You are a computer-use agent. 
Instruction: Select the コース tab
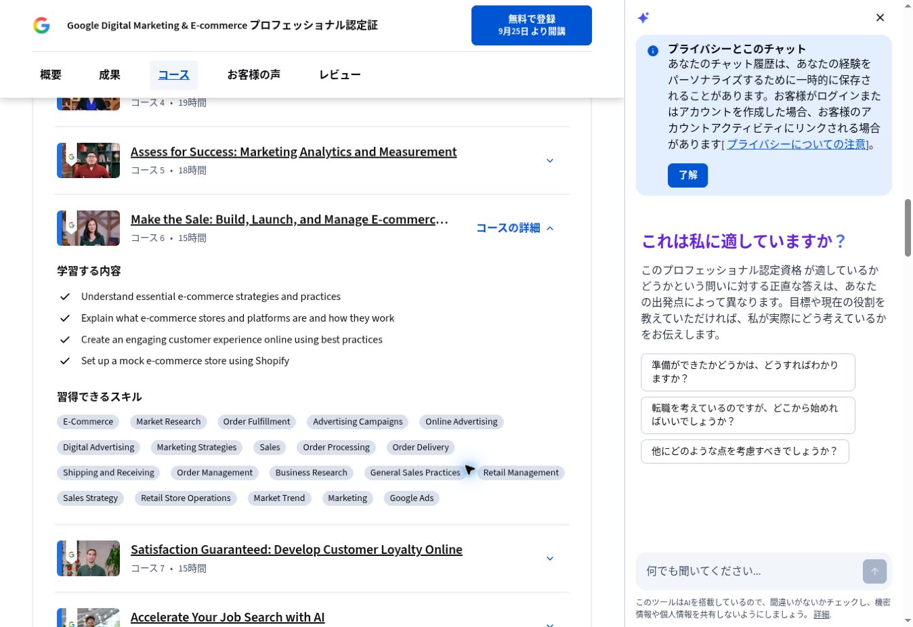click(x=173, y=74)
